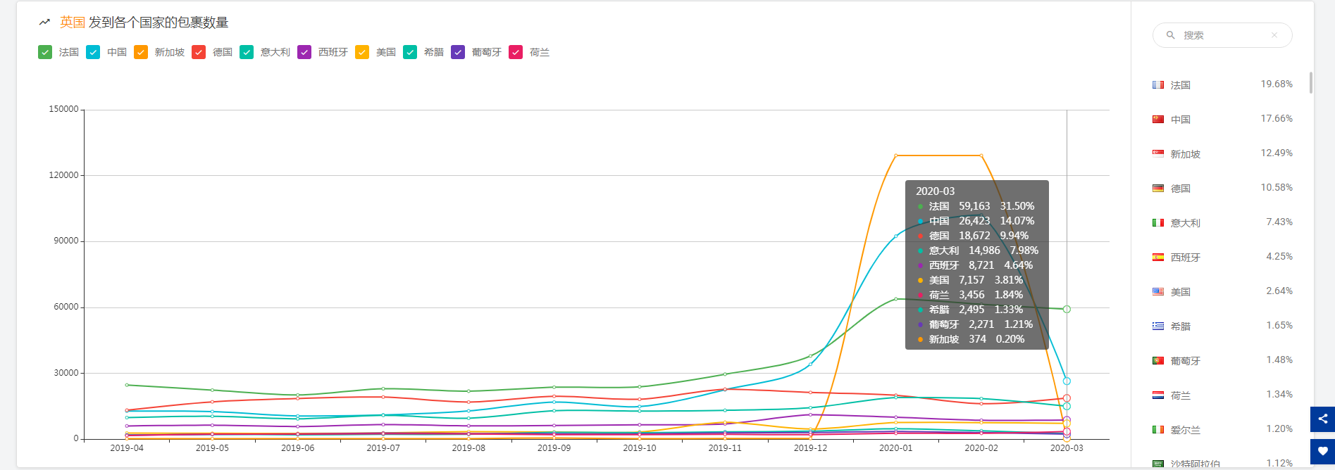This screenshot has width=1335, height=470.
Task: Click the China flag icon in list
Action: pyautogui.click(x=1158, y=120)
